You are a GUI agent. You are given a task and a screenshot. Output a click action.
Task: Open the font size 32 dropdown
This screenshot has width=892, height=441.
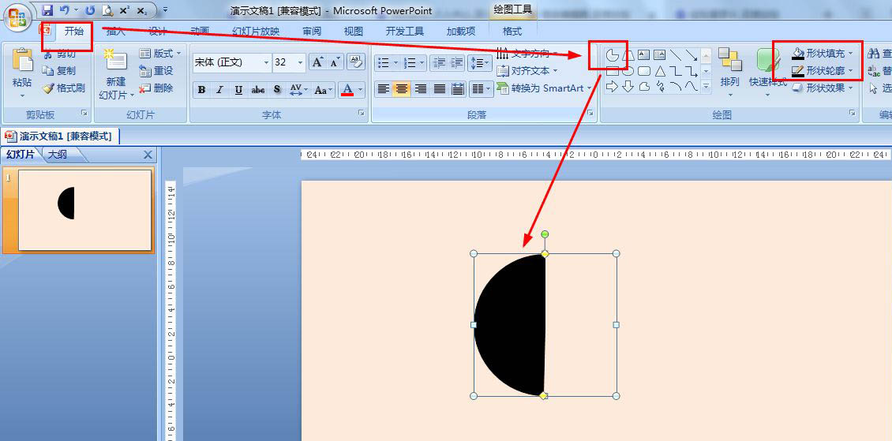click(301, 62)
